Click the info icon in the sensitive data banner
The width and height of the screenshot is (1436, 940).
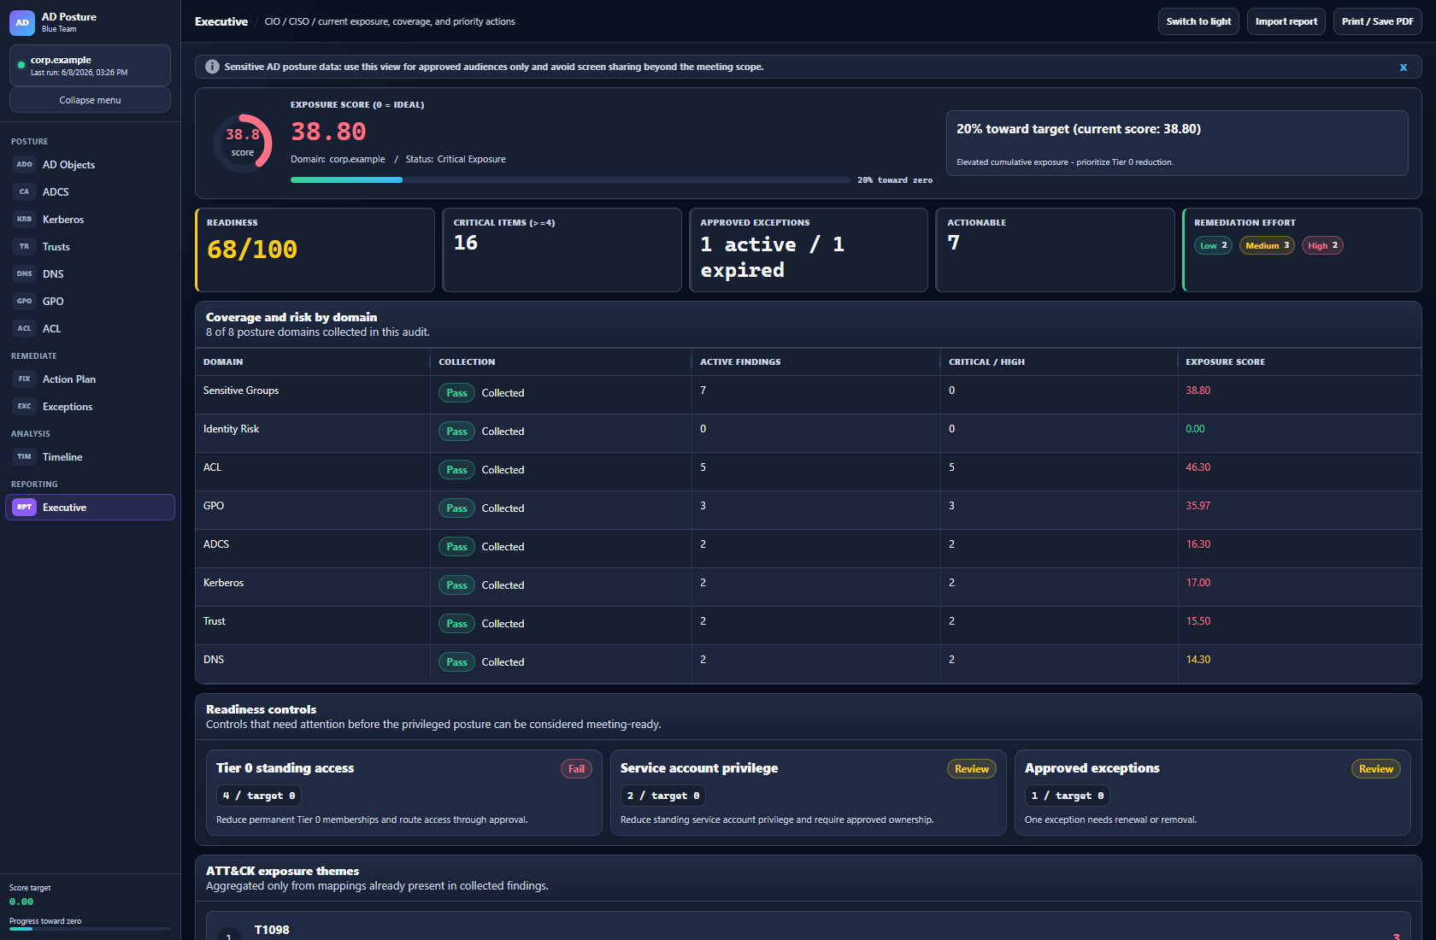[212, 67]
